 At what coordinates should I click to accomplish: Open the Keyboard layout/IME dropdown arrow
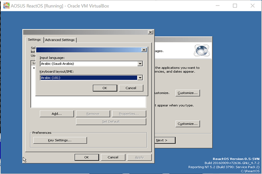pos(140,78)
